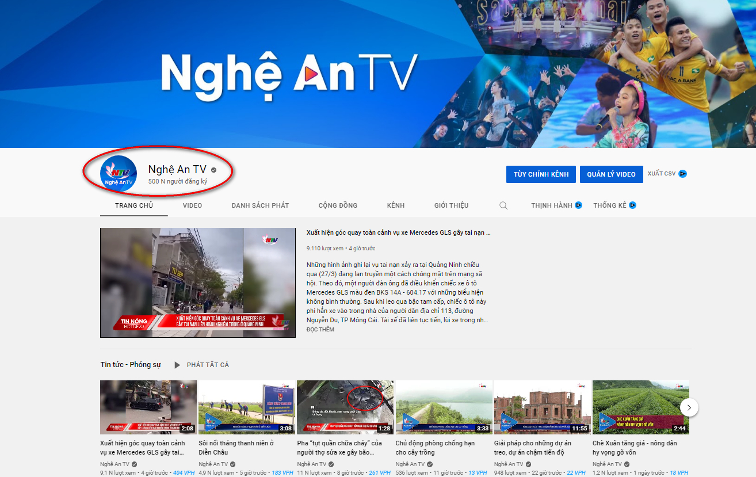Expand description with Đọc thêm
Image resolution: width=756 pixels, height=477 pixels.
[x=320, y=330]
